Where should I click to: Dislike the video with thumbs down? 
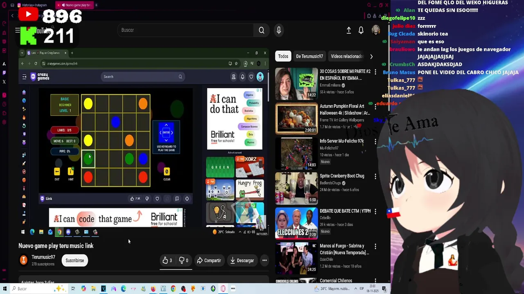[x=184, y=261]
